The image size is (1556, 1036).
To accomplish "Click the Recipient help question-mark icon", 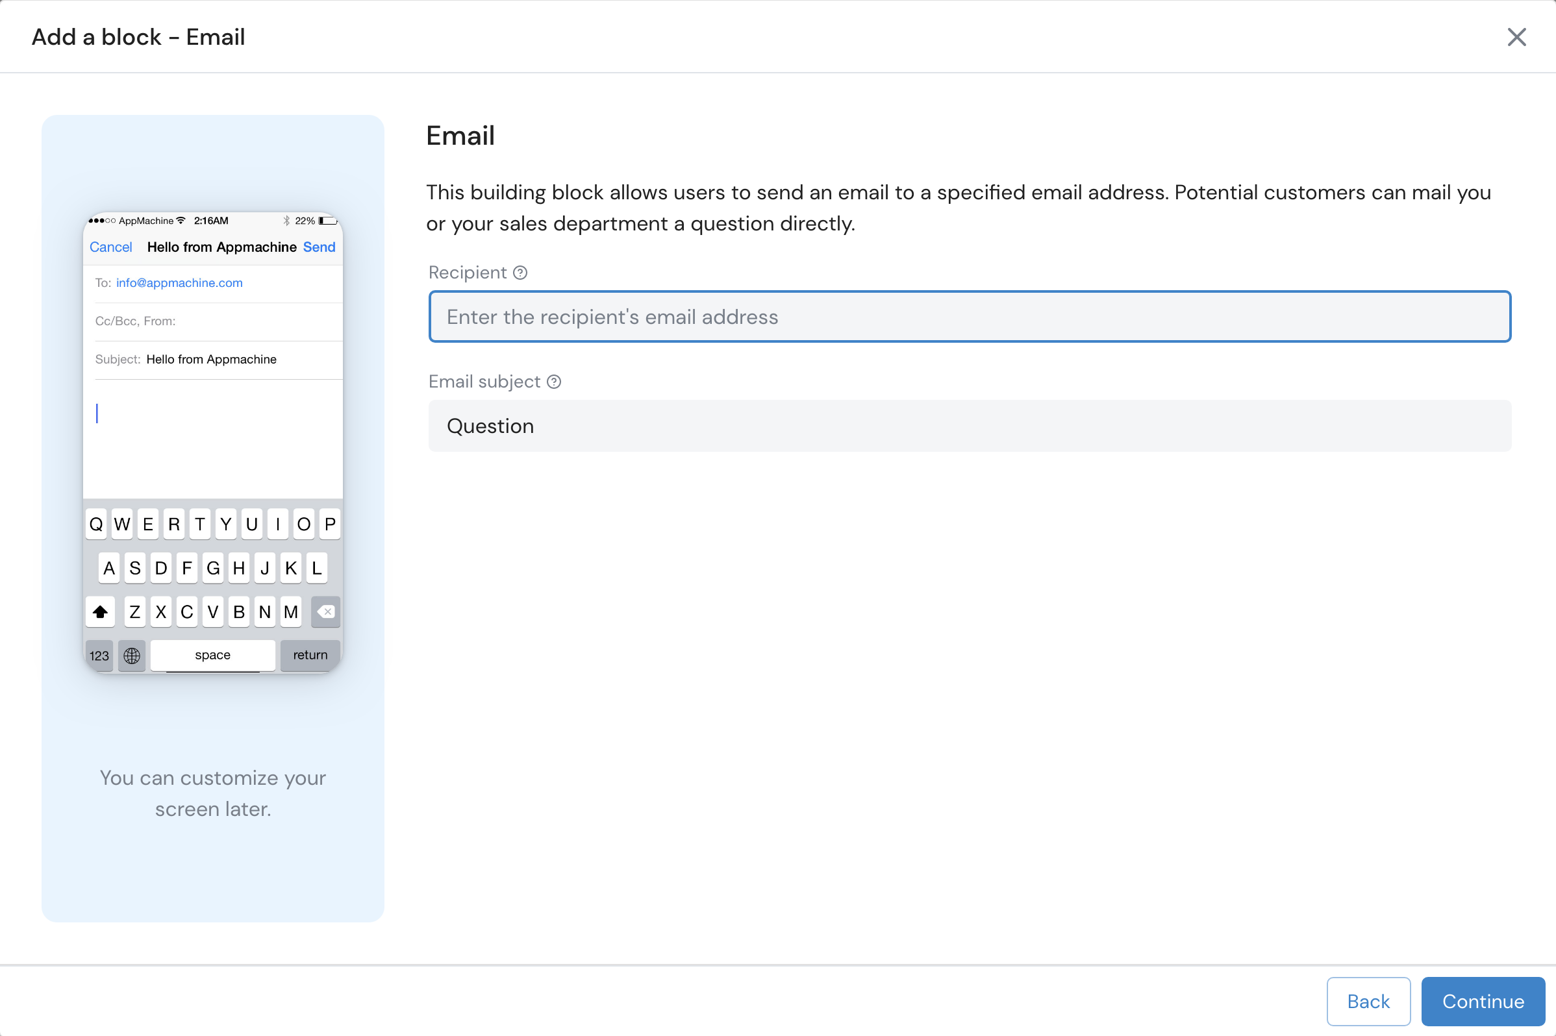I will [x=520, y=273].
